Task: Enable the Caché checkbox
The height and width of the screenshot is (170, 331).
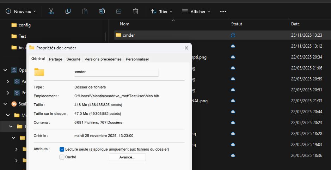Action: coord(62,157)
